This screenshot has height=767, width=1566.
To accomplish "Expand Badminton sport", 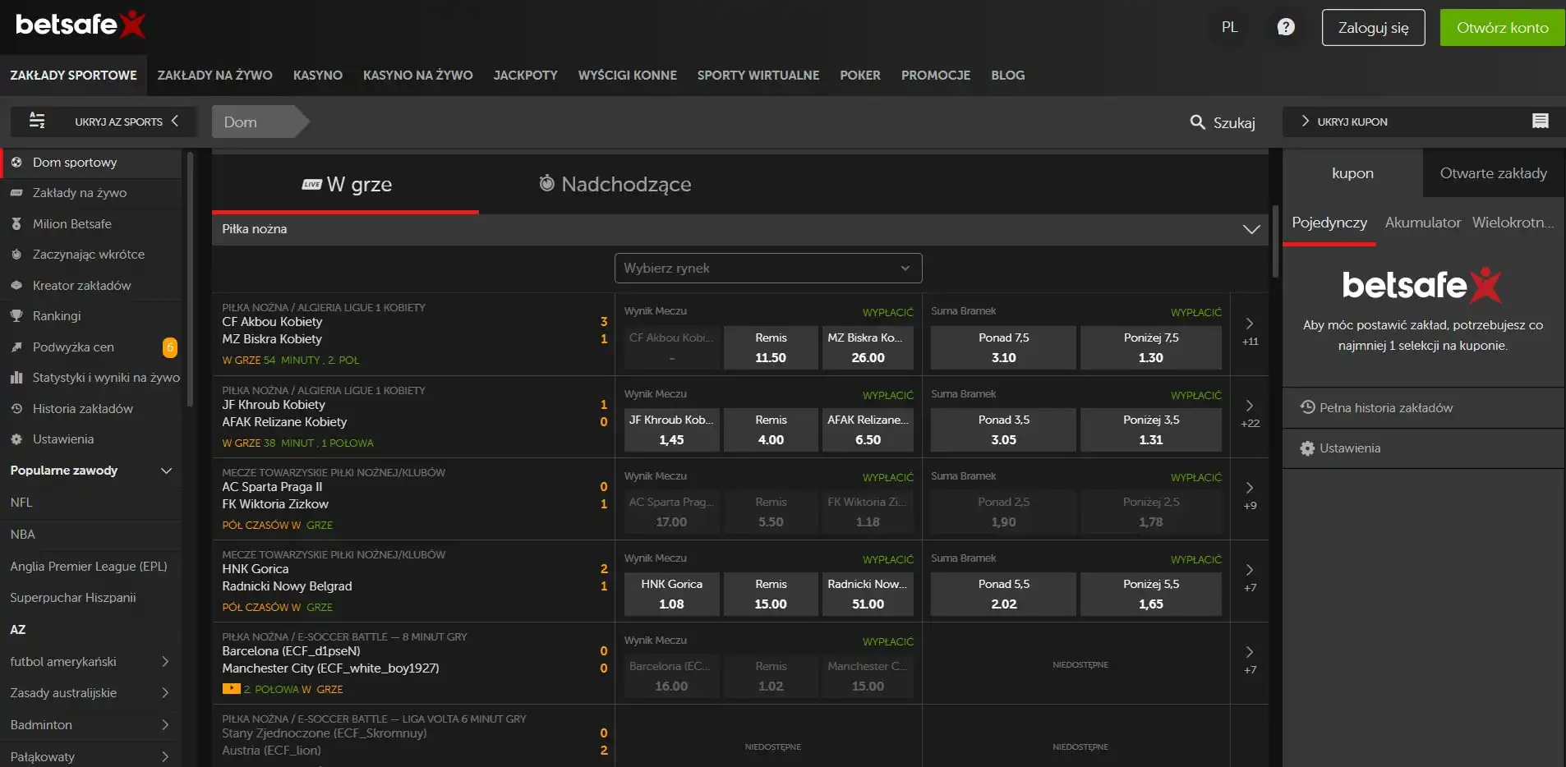I will pyautogui.click(x=165, y=725).
